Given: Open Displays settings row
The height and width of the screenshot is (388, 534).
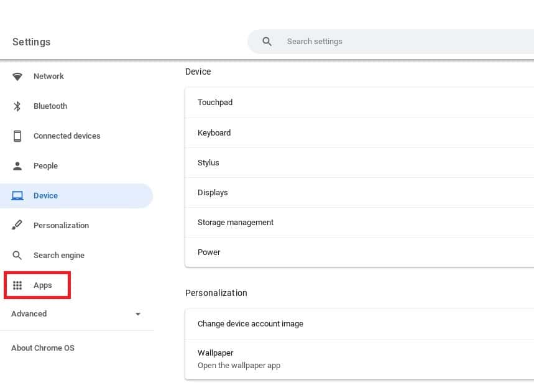Looking at the screenshot, I should pos(359,193).
